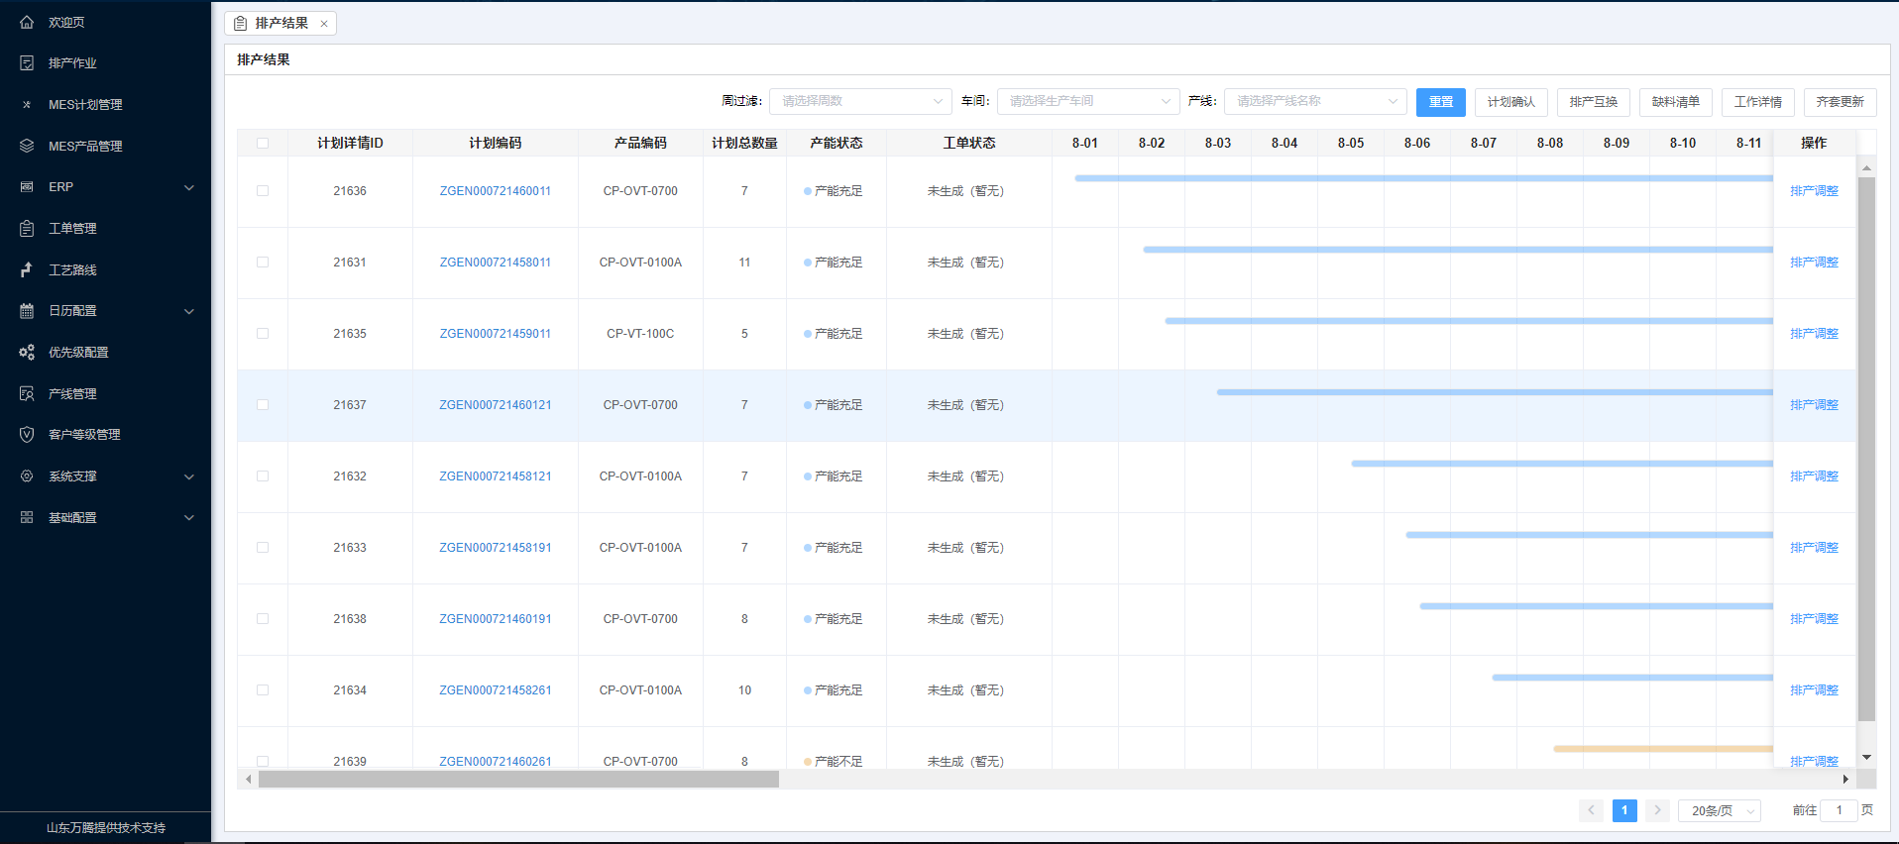Open the 车间 workshop dropdown
This screenshot has width=1899, height=844.
click(x=1087, y=101)
